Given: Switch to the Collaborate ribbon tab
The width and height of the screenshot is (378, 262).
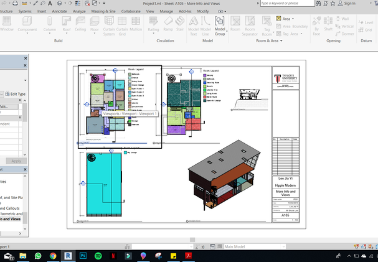Looking at the screenshot, I should pos(131,11).
